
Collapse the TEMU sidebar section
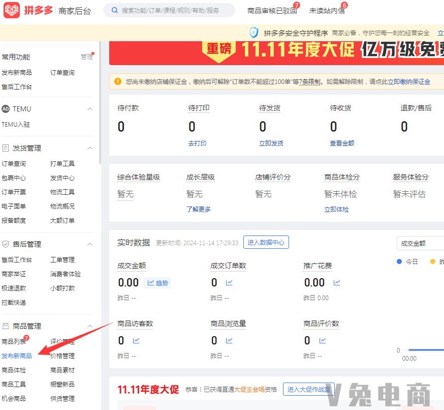[x=90, y=109]
